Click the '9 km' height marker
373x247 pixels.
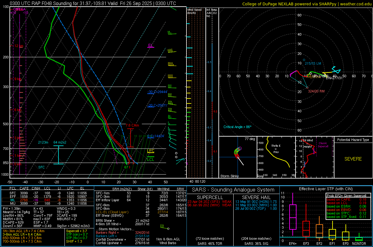18,79
